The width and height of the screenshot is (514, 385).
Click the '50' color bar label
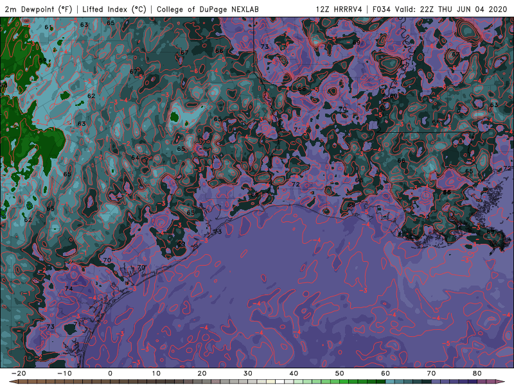click(x=340, y=373)
